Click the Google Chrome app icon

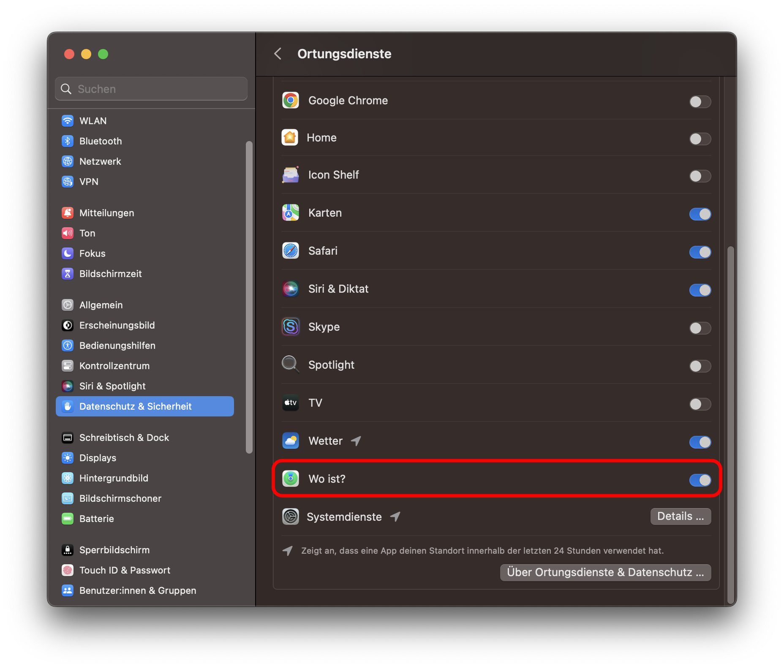click(291, 101)
